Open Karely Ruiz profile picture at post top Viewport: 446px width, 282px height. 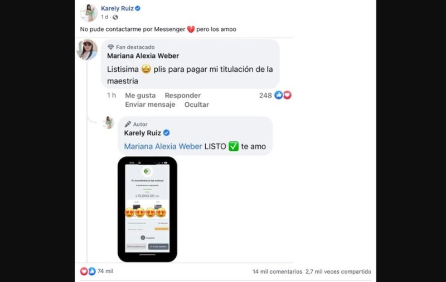point(89,13)
